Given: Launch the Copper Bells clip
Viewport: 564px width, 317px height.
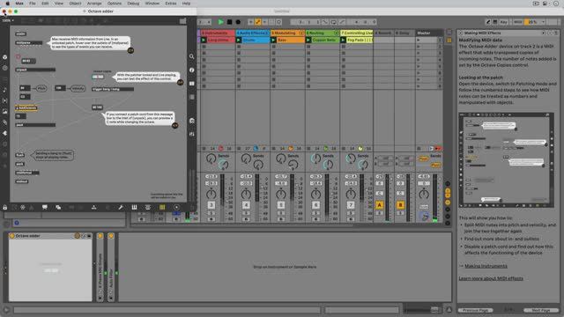Looking at the screenshot, I should coord(308,40).
